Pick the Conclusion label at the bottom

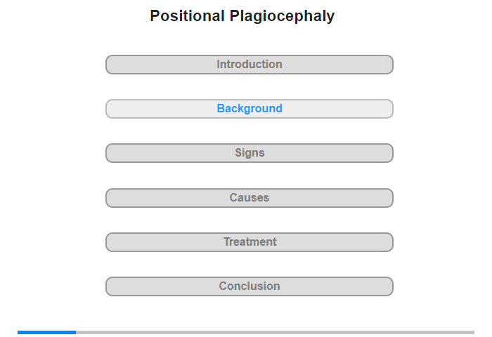[x=250, y=286]
